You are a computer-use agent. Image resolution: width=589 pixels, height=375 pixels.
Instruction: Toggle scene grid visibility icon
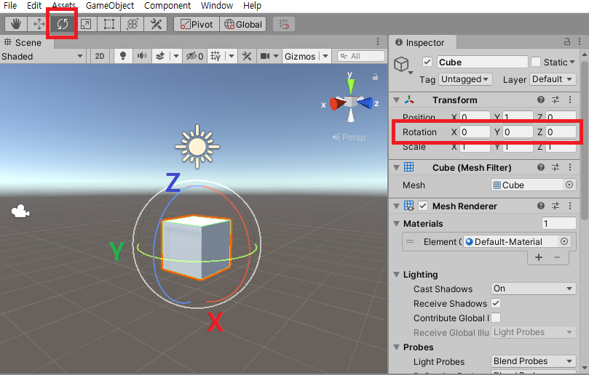pyautogui.click(x=216, y=56)
